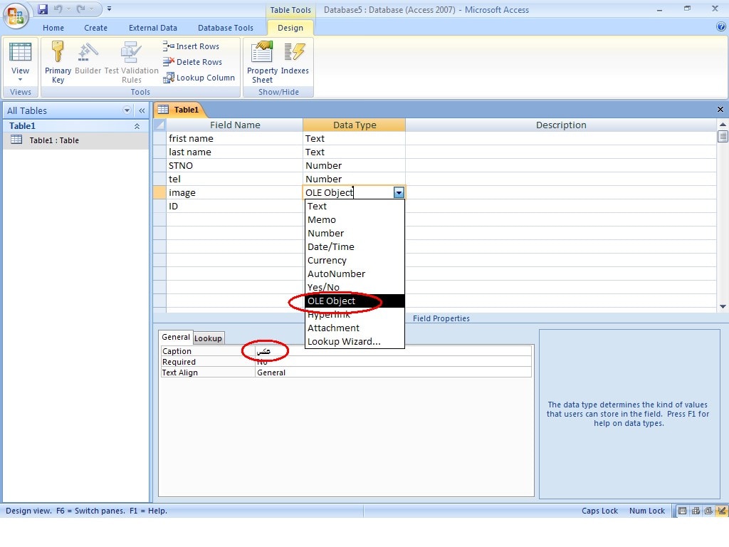Select Currency in the data type list
The height and width of the screenshot is (547, 729).
[355, 260]
